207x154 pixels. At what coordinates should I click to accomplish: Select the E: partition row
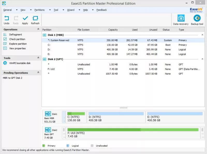coord(123,54)
